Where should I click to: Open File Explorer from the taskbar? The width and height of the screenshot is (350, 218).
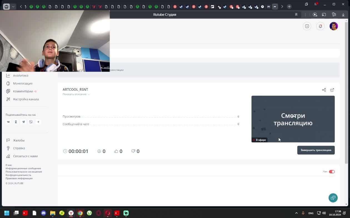pyautogui.click(x=52, y=213)
